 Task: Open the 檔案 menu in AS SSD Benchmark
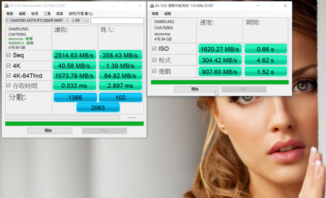pos(9,14)
